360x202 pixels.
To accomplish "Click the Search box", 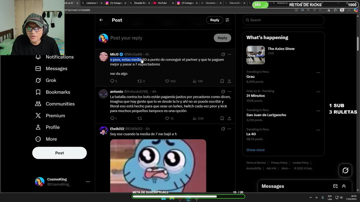I will (283, 20).
